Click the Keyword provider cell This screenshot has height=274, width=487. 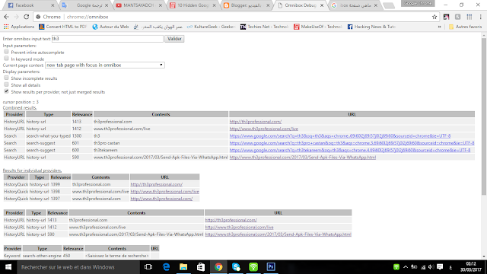coord(12,256)
